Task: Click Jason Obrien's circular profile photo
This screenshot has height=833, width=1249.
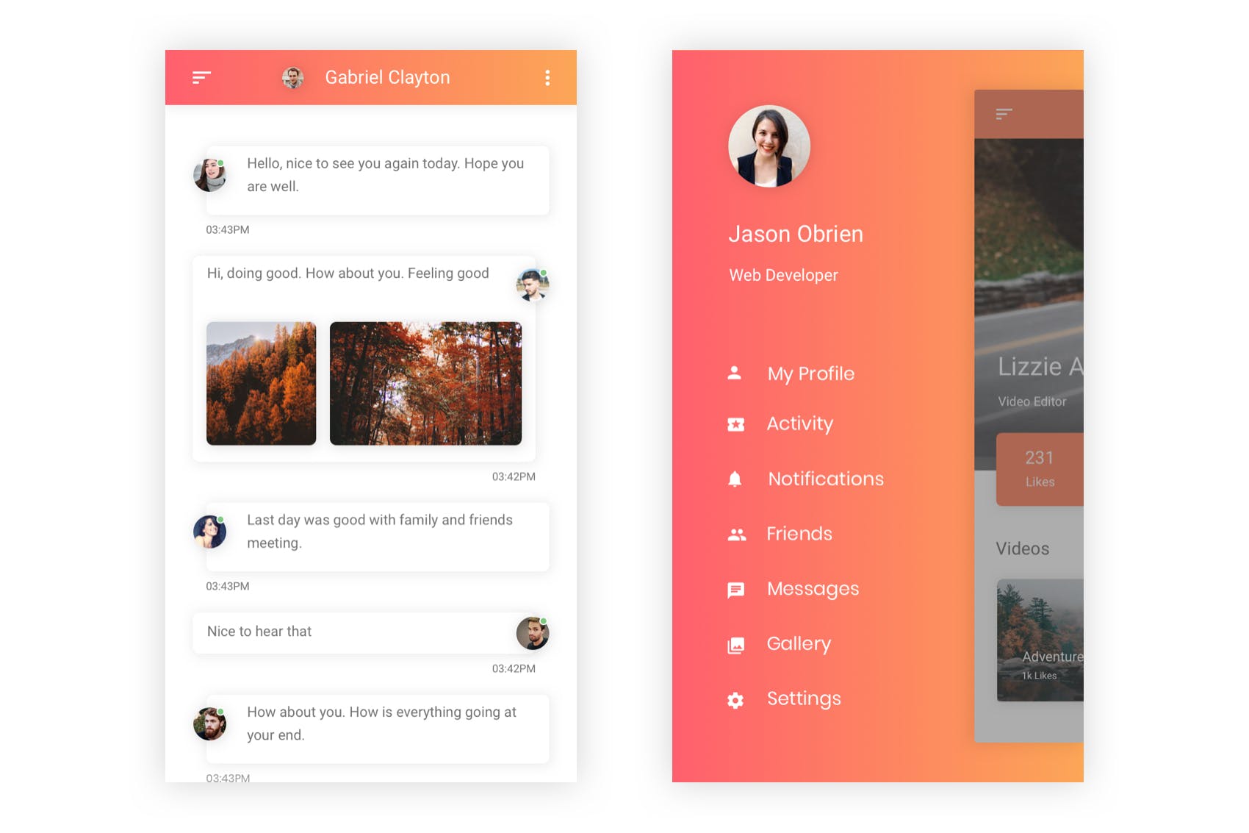Action: click(769, 146)
